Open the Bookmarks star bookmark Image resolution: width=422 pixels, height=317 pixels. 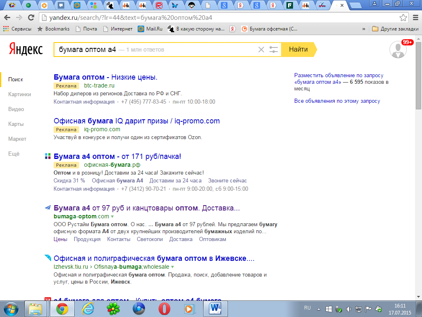[x=53, y=29]
